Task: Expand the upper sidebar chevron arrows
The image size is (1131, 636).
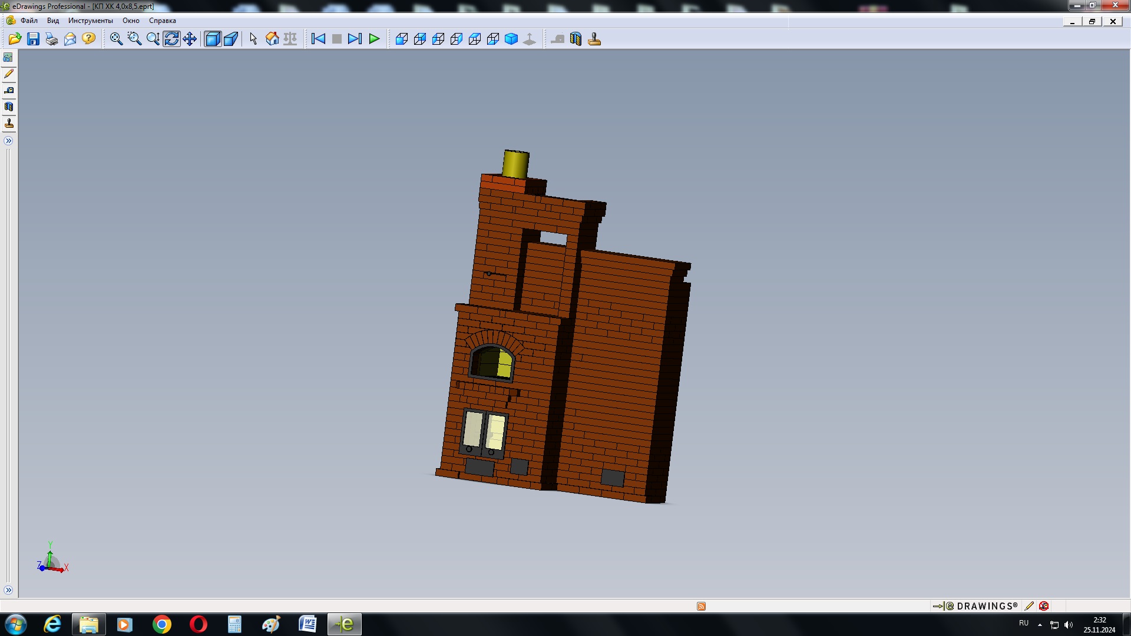Action: tap(8, 141)
